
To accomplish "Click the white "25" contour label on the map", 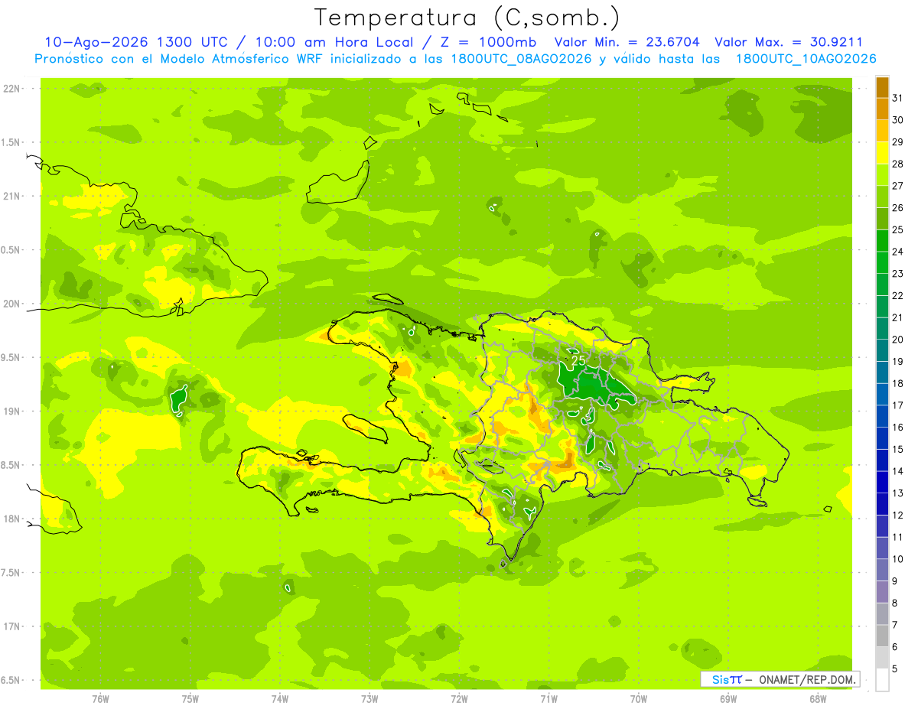I will tap(578, 359).
